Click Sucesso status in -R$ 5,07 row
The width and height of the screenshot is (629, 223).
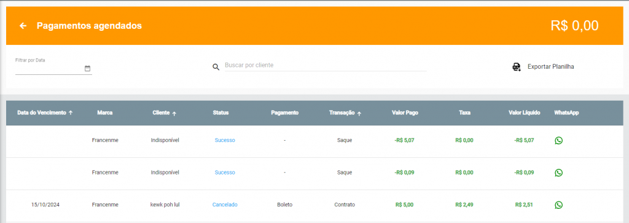225,141
